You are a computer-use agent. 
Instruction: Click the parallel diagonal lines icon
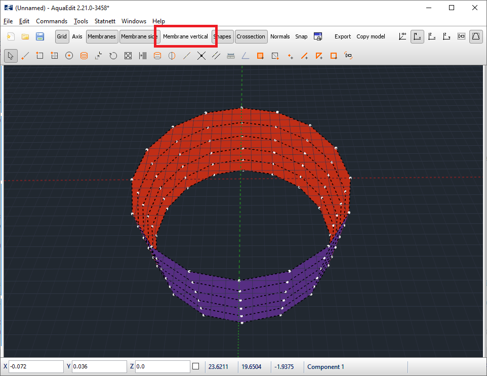(x=216, y=56)
